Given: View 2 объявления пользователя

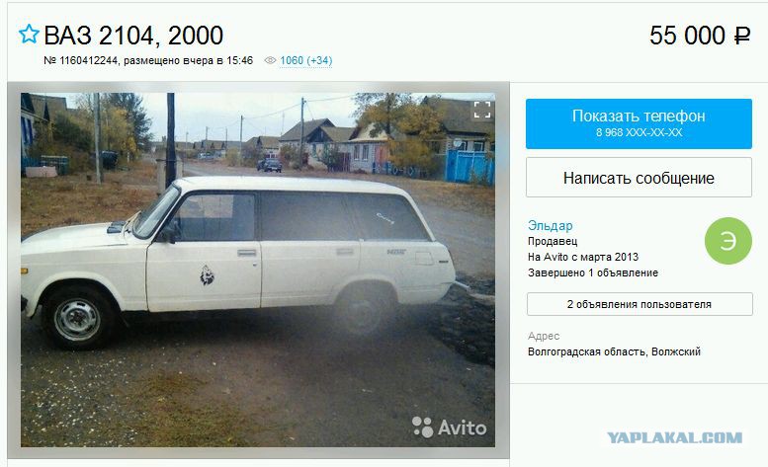Looking at the screenshot, I should [640, 304].
